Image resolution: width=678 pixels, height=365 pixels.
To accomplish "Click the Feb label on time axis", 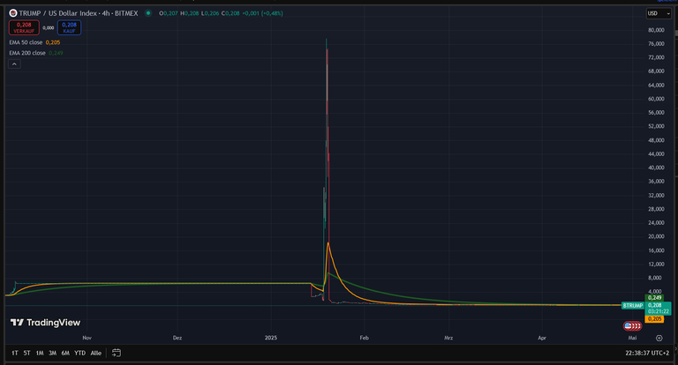I will (364, 338).
